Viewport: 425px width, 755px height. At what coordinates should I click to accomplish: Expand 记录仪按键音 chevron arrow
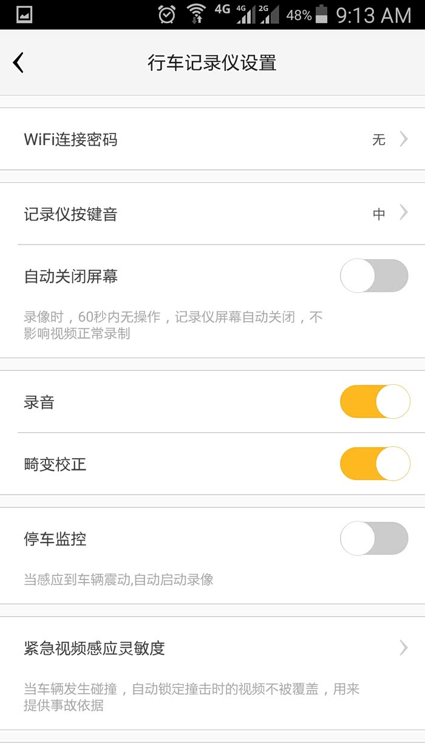pyautogui.click(x=404, y=213)
